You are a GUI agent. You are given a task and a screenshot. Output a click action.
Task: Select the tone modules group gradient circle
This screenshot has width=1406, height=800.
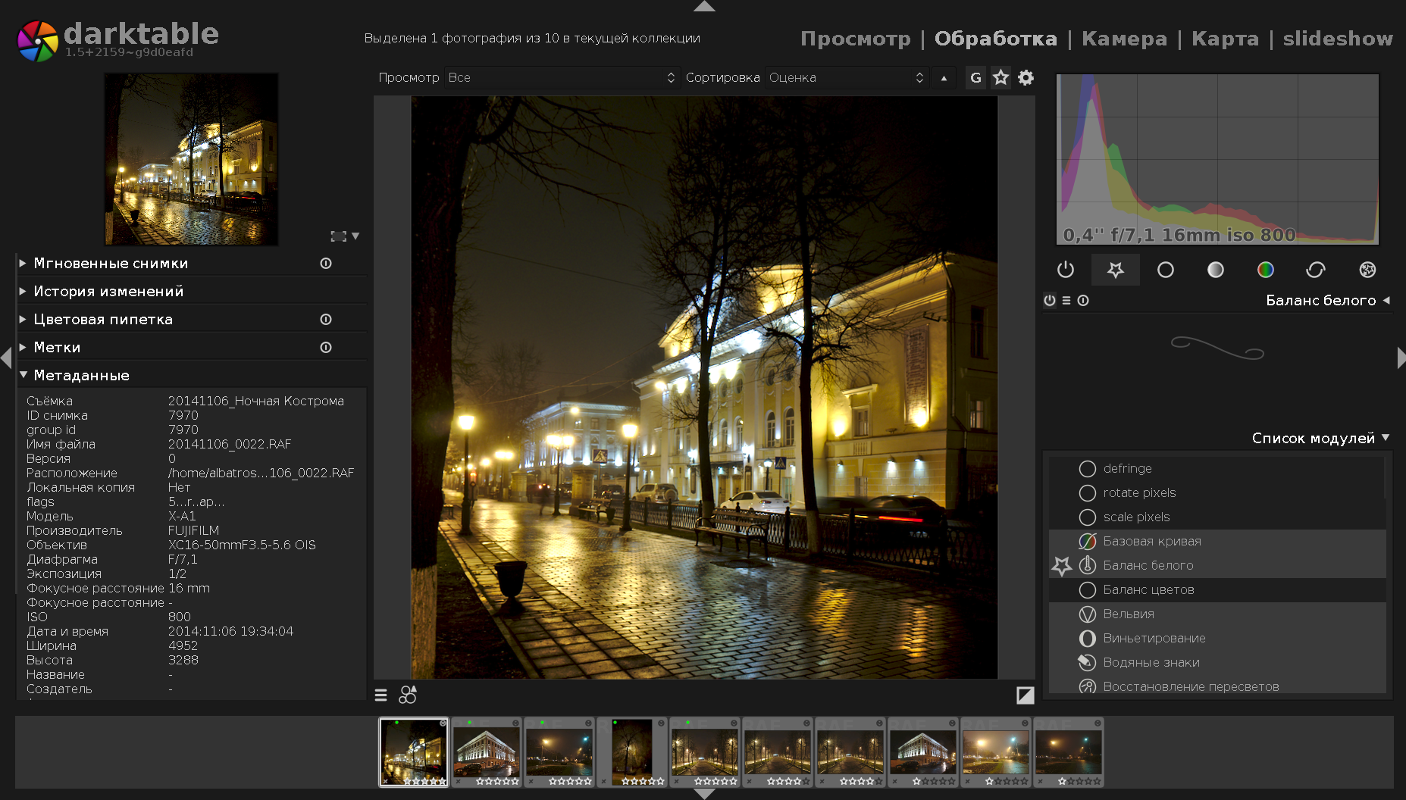pyautogui.click(x=1215, y=270)
